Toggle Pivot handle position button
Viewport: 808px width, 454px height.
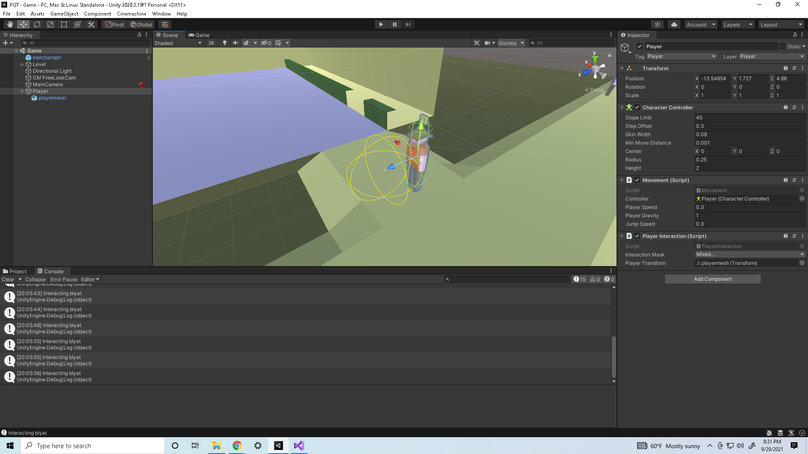point(114,24)
